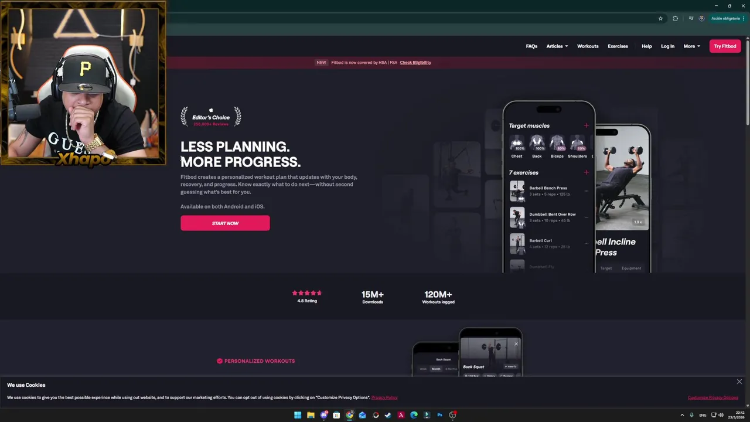Screen dimensions: 750x422
Task: Click the PERSONALIZED WORKOUTS checkmark icon
Action: click(x=220, y=361)
